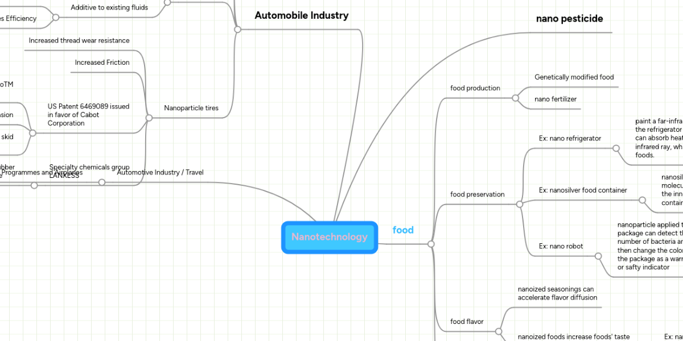Screen dimensions: 683x341
Task: Click the 'Genetically modified food' node
Action: click(x=573, y=77)
